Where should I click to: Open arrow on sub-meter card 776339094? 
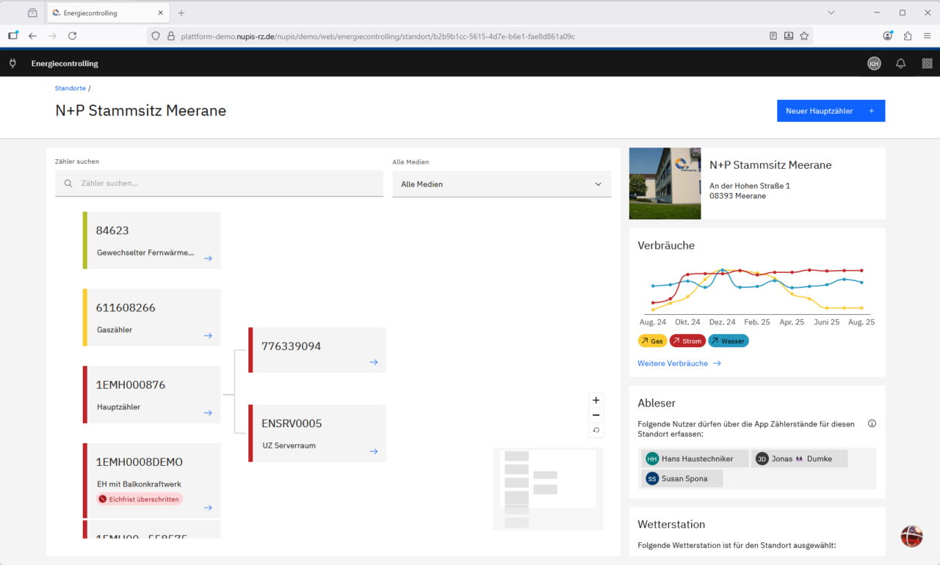click(373, 362)
